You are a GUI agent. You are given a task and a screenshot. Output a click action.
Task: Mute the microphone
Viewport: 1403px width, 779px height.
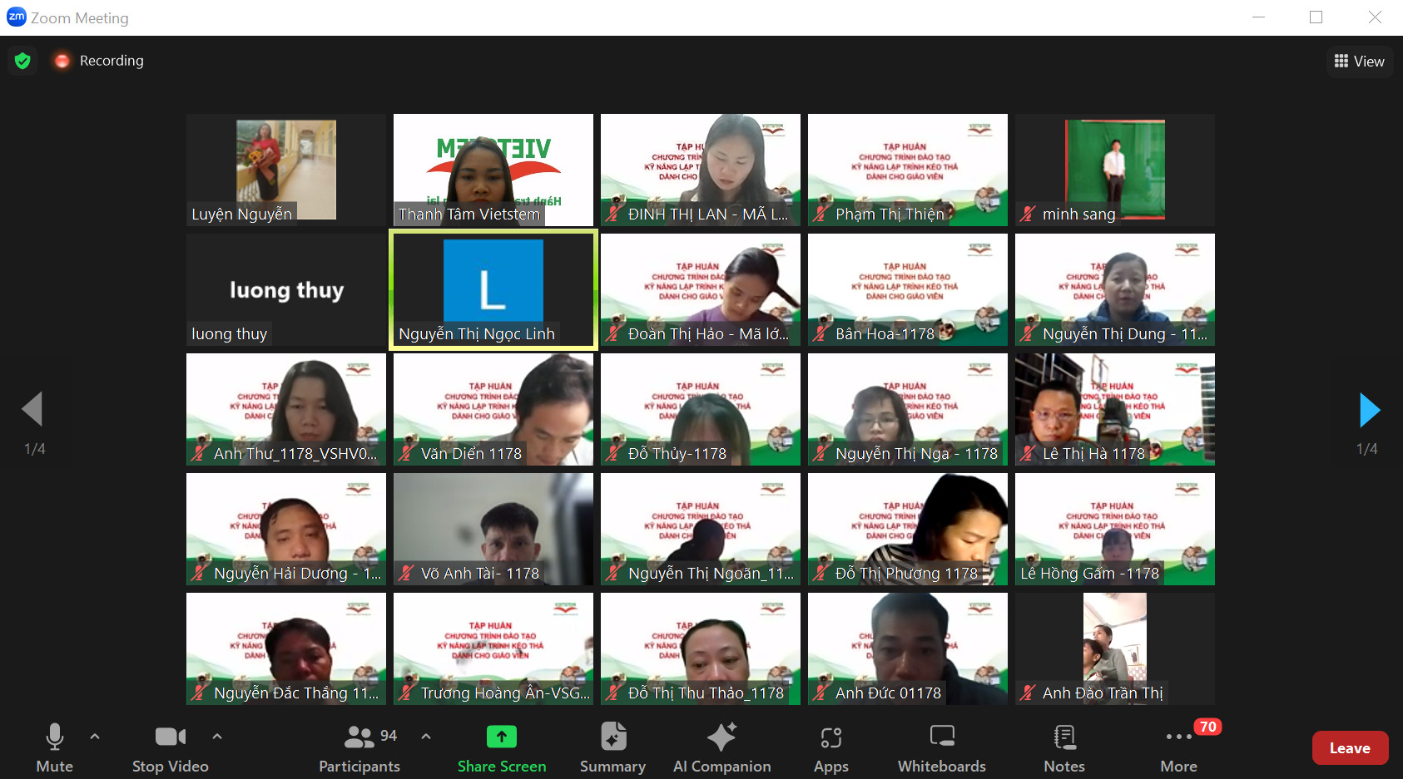coord(55,747)
